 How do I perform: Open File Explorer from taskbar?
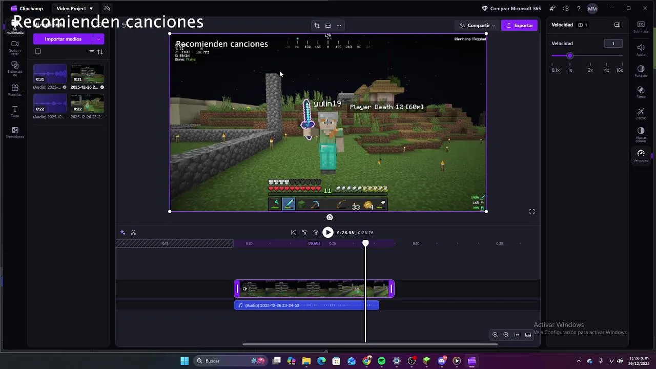306,361
